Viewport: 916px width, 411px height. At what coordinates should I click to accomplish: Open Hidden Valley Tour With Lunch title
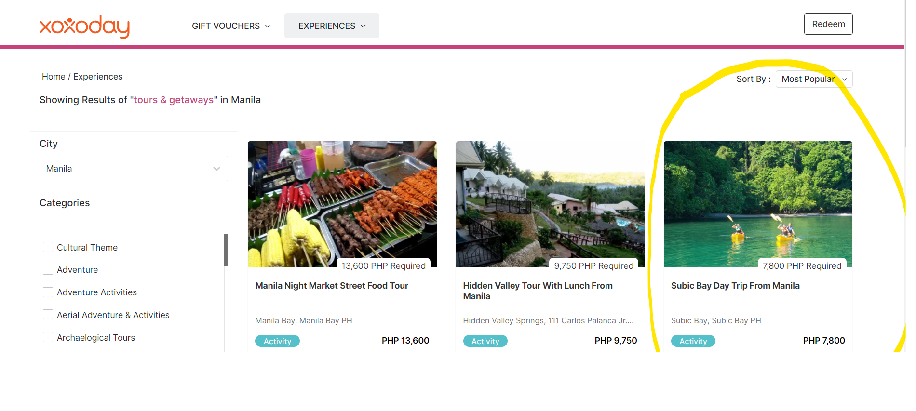(x=538, y=291)
